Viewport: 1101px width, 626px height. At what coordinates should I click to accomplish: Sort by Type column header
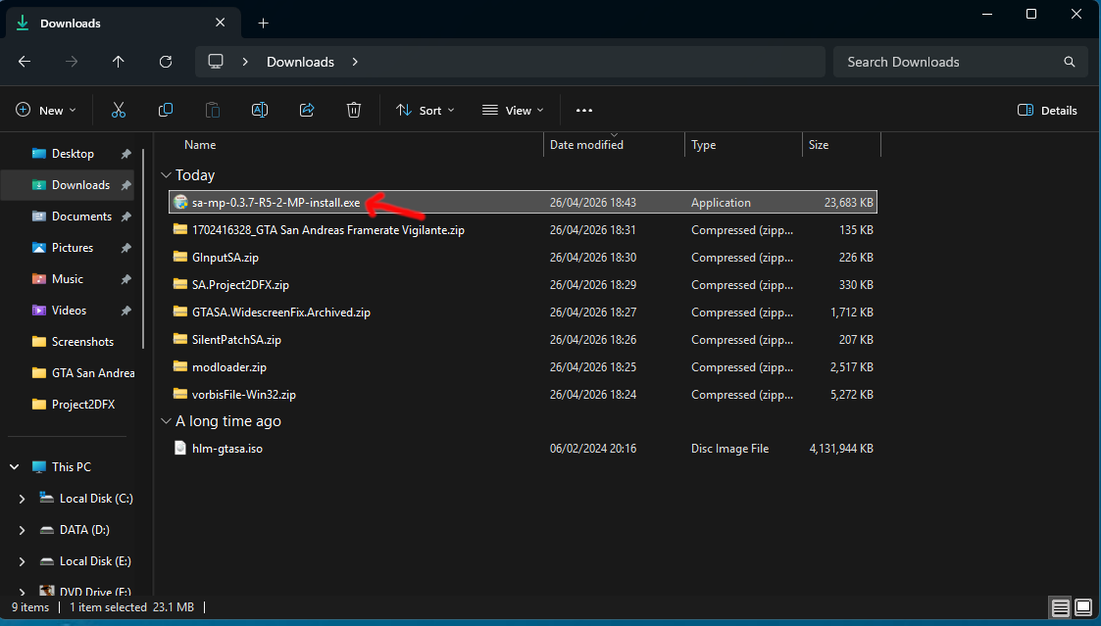tap(704, 145)
